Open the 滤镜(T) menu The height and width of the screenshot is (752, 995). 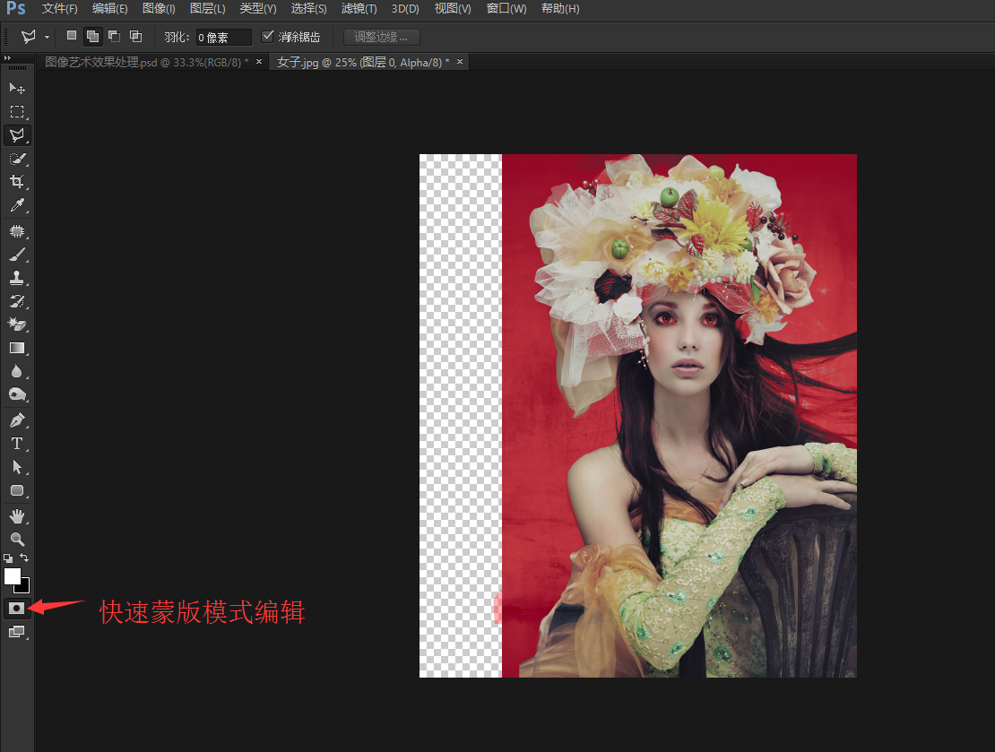point(359,8)
